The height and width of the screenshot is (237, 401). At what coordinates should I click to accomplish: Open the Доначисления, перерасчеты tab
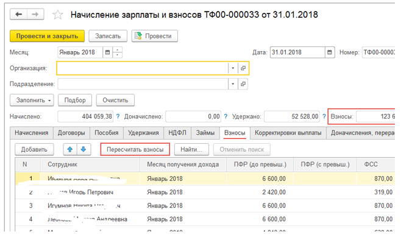(x=361, y=133)
